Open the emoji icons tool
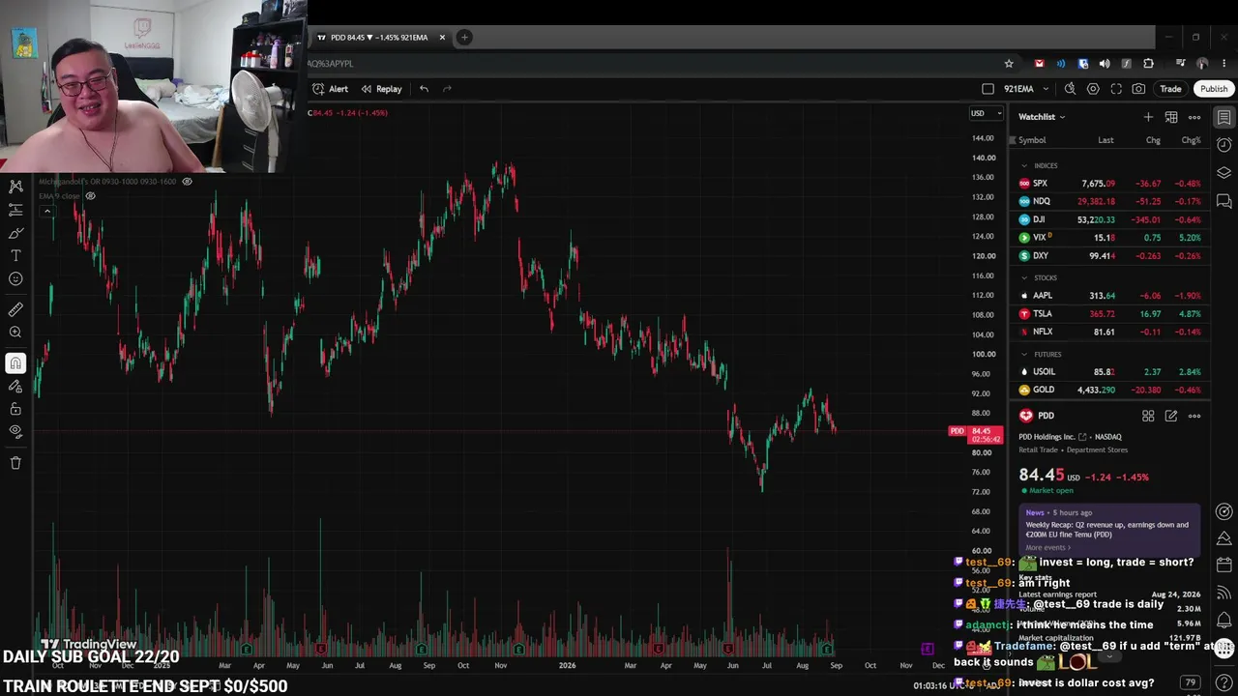 point(15,278)
